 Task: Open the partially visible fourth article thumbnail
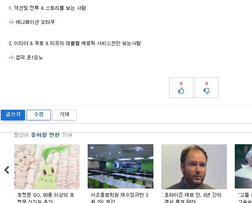(x=243, y=166)
